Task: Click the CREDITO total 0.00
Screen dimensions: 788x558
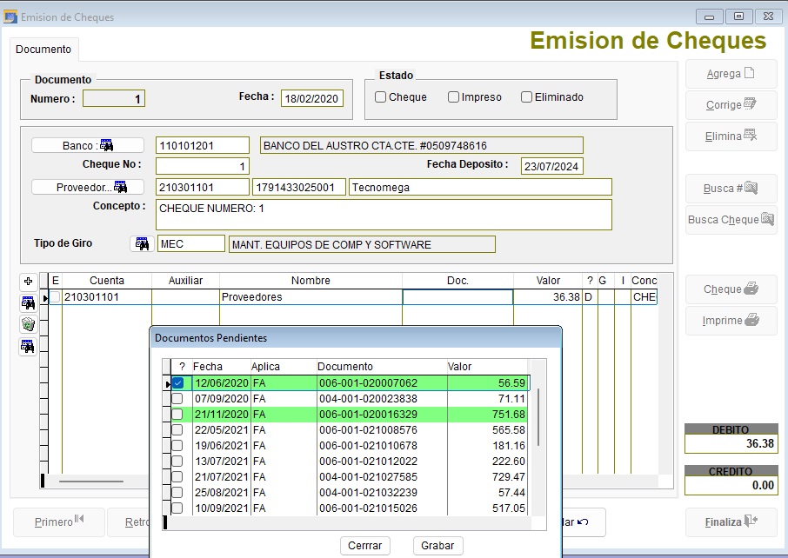Action: pyautogui.click(x=731, y=485)
